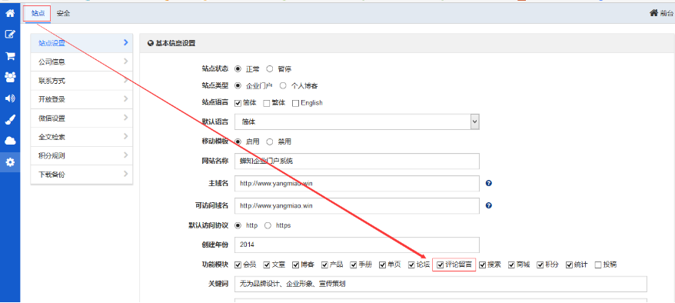Open the edit content sidebar icon
This screenshot has height=303, width=675.
click(9, 35)
